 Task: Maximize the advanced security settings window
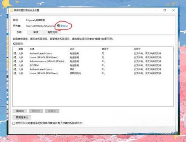pos(165,10)
